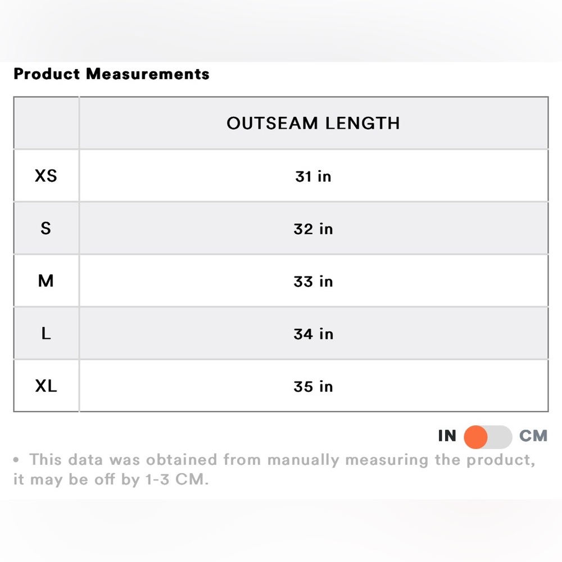Click the 31 in measurement cell
The image size is (562, 562).
(x=313, y=176)
